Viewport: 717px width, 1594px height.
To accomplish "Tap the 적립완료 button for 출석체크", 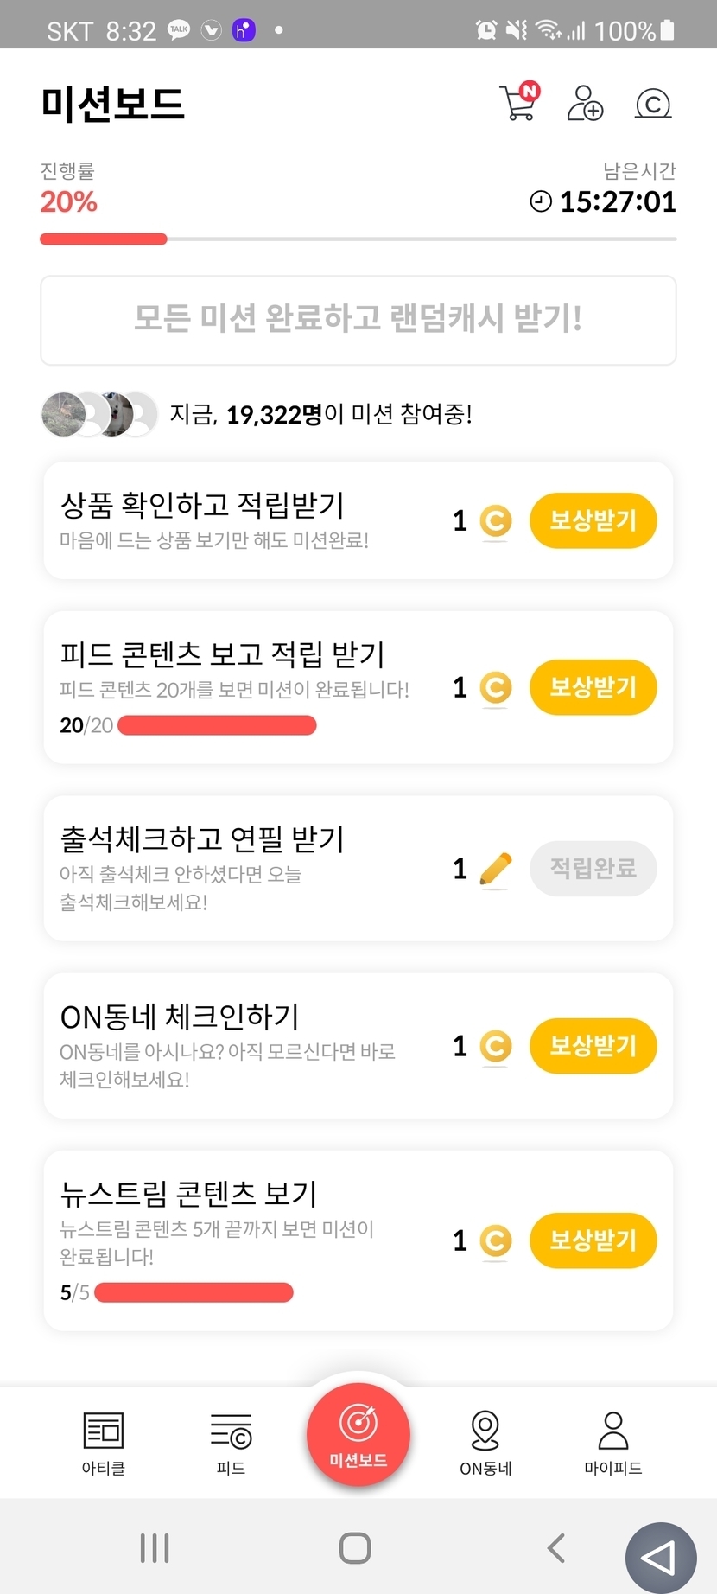I will tap(593, 868).
